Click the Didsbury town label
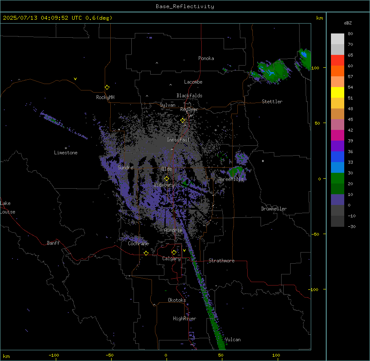The height and width of the screenshot is (361, 370). coord(164,185)
